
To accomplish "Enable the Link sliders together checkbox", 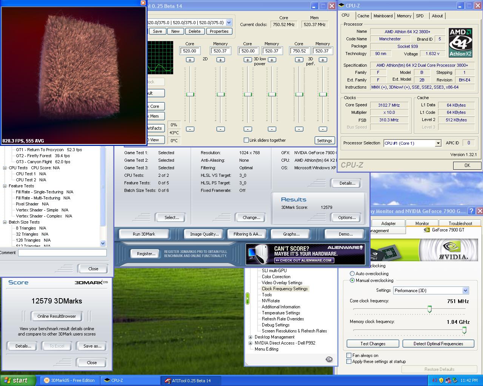I will (246, 140).
